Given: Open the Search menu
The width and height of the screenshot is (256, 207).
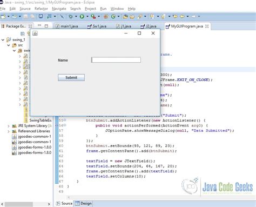Looking at the screenshot, I should point(76,9).
